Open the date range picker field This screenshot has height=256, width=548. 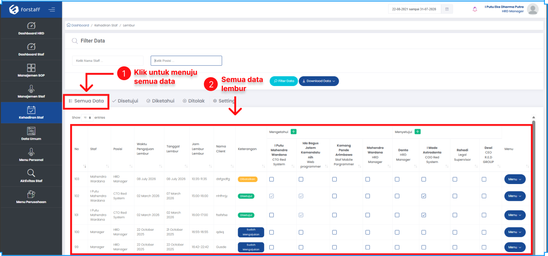[415, 9]
